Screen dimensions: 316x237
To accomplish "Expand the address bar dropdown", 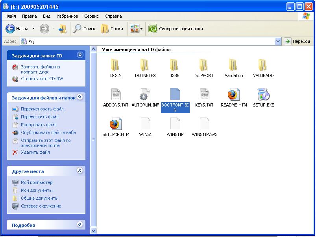I will (278, 41).
